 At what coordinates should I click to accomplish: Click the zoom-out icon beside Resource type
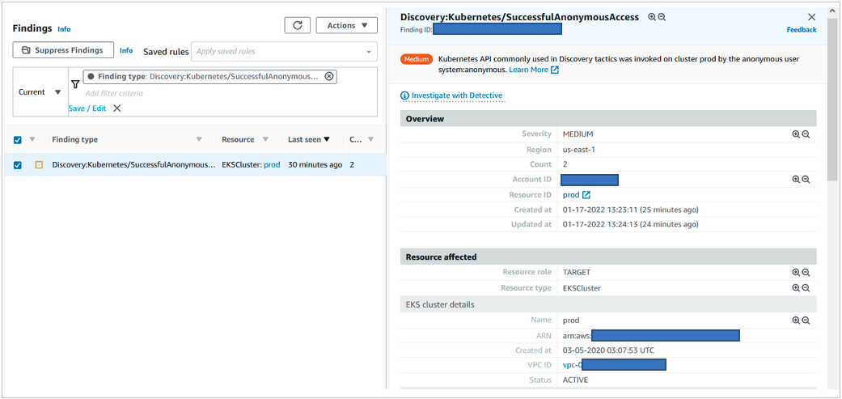click(806, 288)
